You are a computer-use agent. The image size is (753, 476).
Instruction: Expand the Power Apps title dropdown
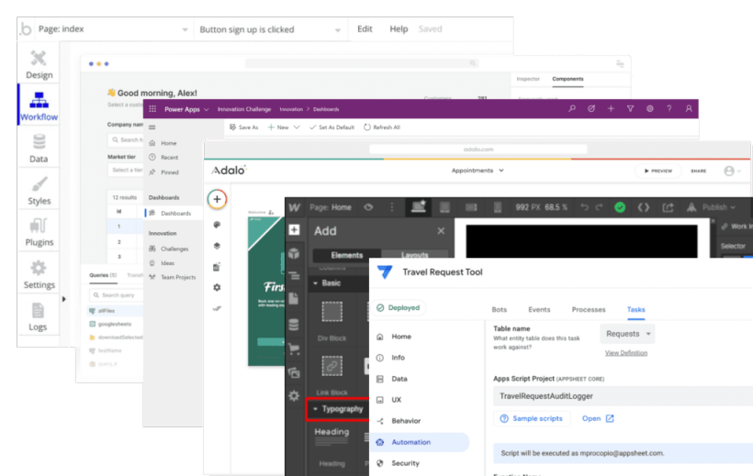coord(207,109)
